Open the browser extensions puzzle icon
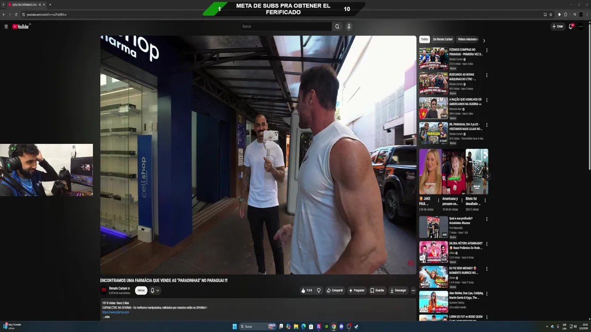The height and width of the screenshot is (332, 591). point(566,14)
